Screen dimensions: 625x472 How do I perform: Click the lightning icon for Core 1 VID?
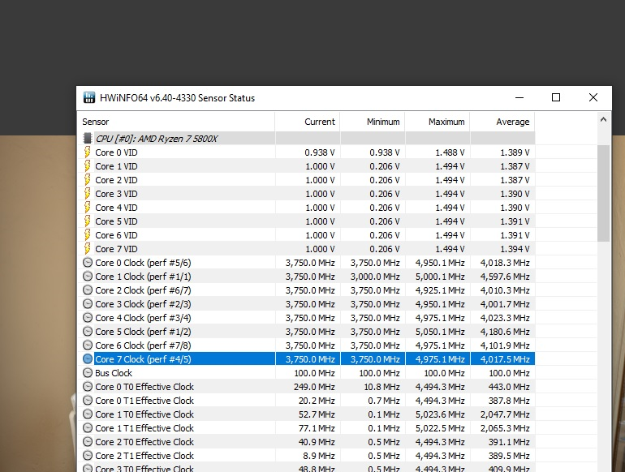[x=88, y=166]
